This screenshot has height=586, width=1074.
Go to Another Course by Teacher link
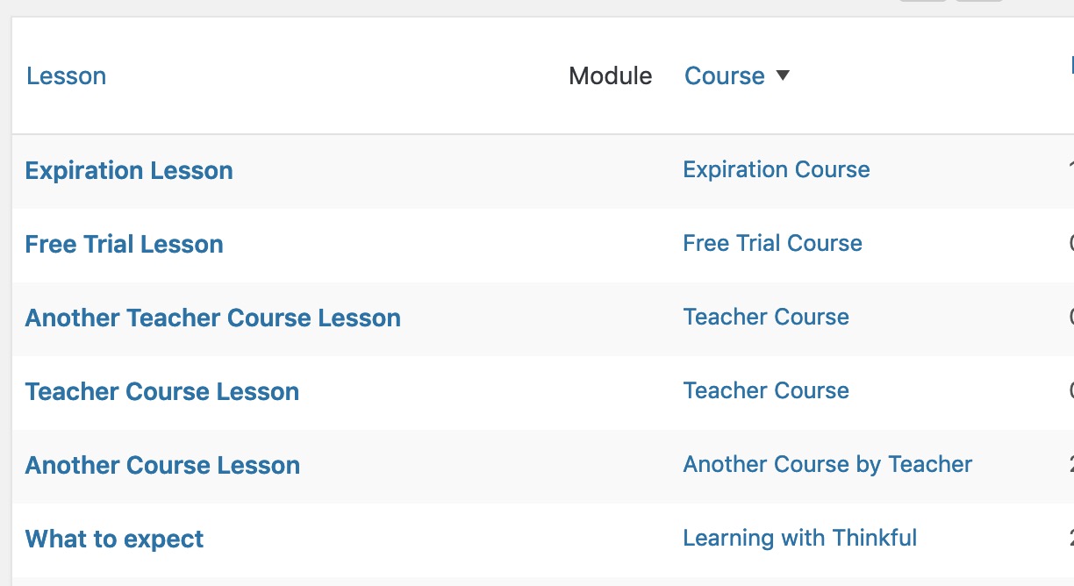(x=828, y=464)
